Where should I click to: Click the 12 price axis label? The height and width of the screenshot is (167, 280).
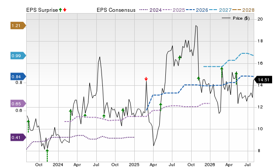coord(260,107)
